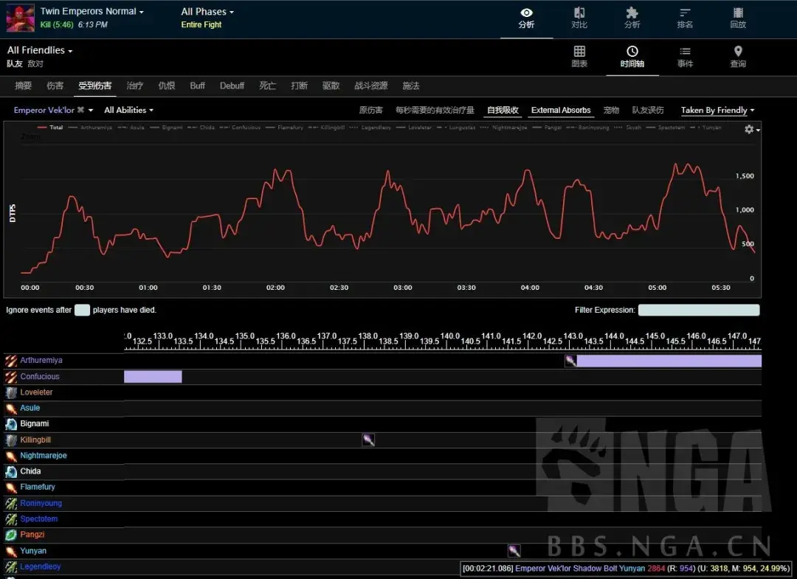Switch to the 事件 events view
The image size is (797, 579).
pyautogui.click(x=685, y=57)
